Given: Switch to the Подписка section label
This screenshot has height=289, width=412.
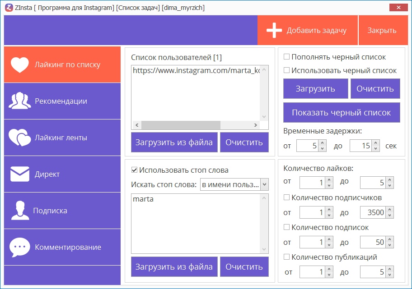Looking at the screenshot, I should pos(50,211).
